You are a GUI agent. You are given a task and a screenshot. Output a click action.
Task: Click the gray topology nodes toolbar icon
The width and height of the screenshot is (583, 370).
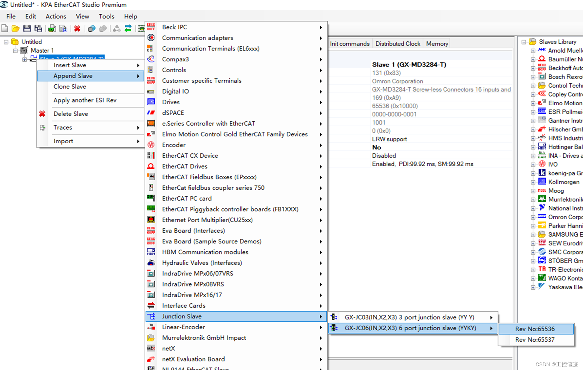pyautogui.click(x=117, y=29)
